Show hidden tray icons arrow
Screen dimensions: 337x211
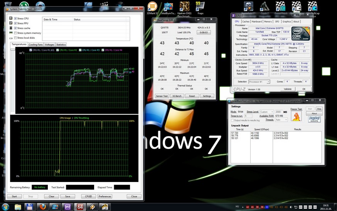point(243,207)
